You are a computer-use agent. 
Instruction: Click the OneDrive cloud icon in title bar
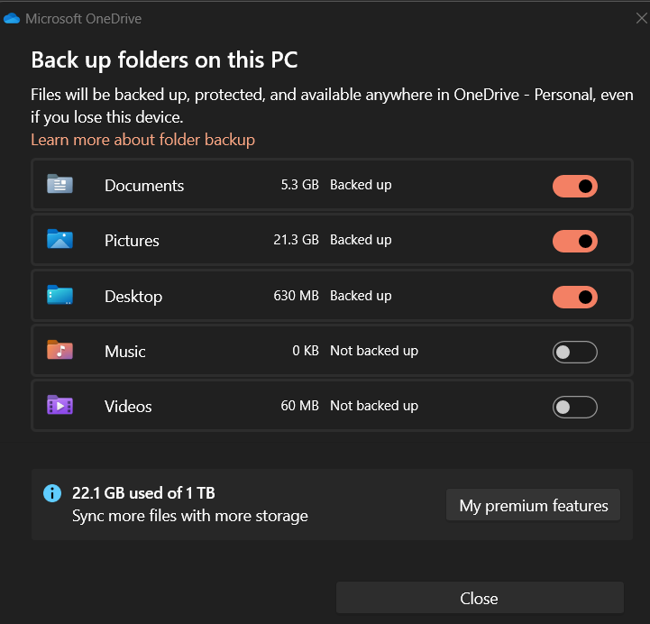(12, 19)
